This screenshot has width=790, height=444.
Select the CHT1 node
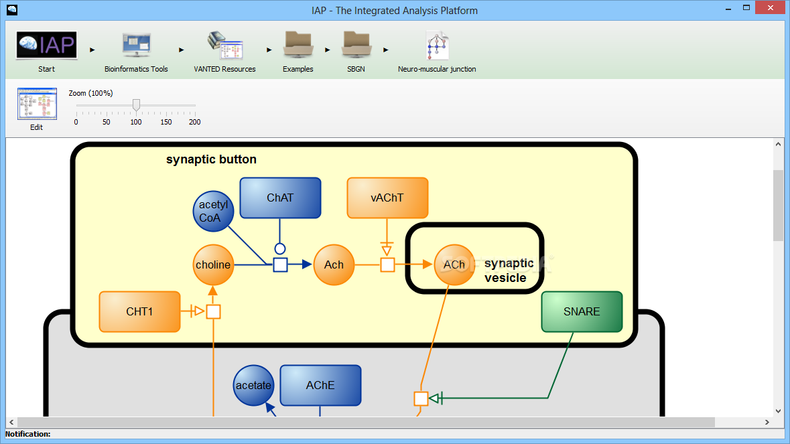click(139, 311)
